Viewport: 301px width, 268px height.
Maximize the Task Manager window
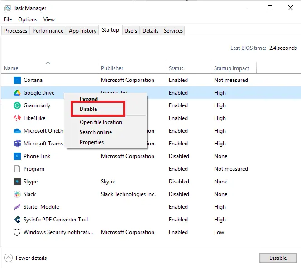270,8
